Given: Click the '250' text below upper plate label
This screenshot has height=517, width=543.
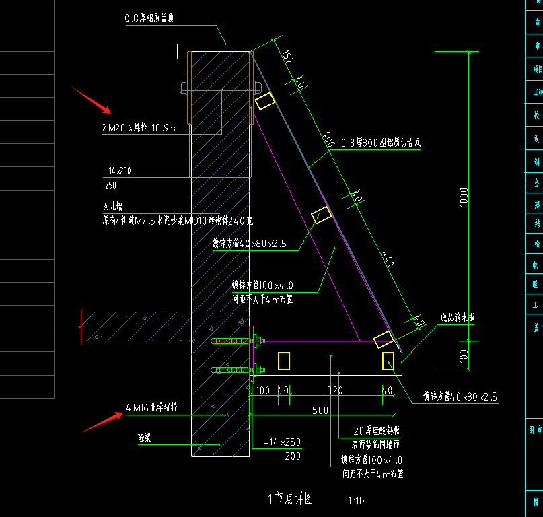Looking at the screenshot, I should coord(111,186).
